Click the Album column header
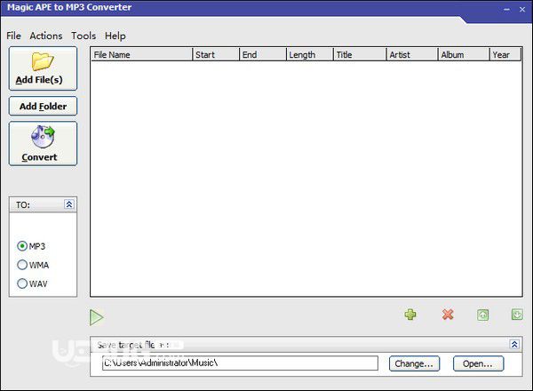 tap(464, 54)
